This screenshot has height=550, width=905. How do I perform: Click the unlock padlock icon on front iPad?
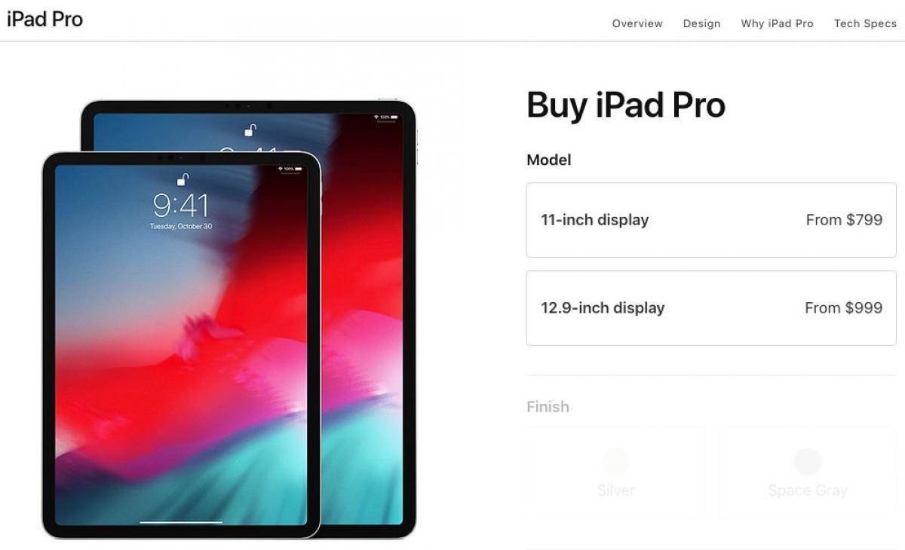tap(183, 179)
